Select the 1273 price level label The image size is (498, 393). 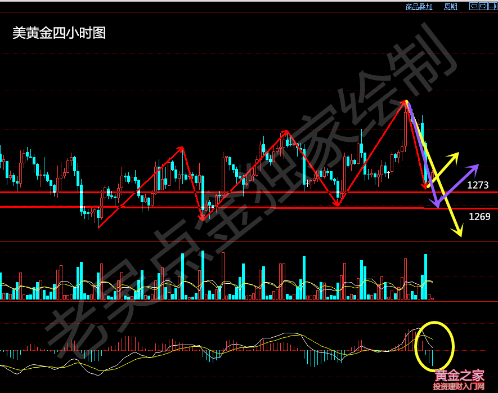coord(478,185)
